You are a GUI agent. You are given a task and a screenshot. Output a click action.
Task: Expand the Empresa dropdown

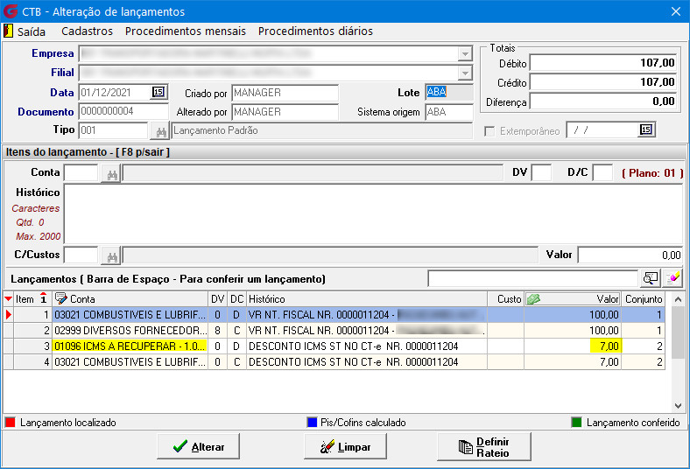(465, 54)
